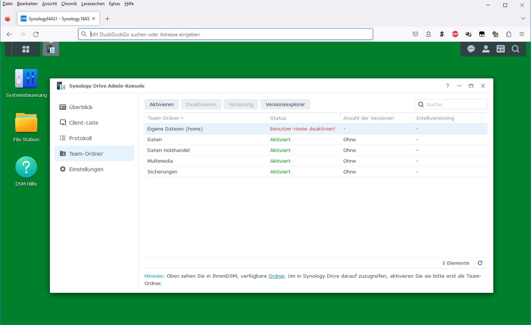The width and height of the screenshot is (531, 325).
Task: Click the Aktivieren button
Action: [x=161, y=104]
